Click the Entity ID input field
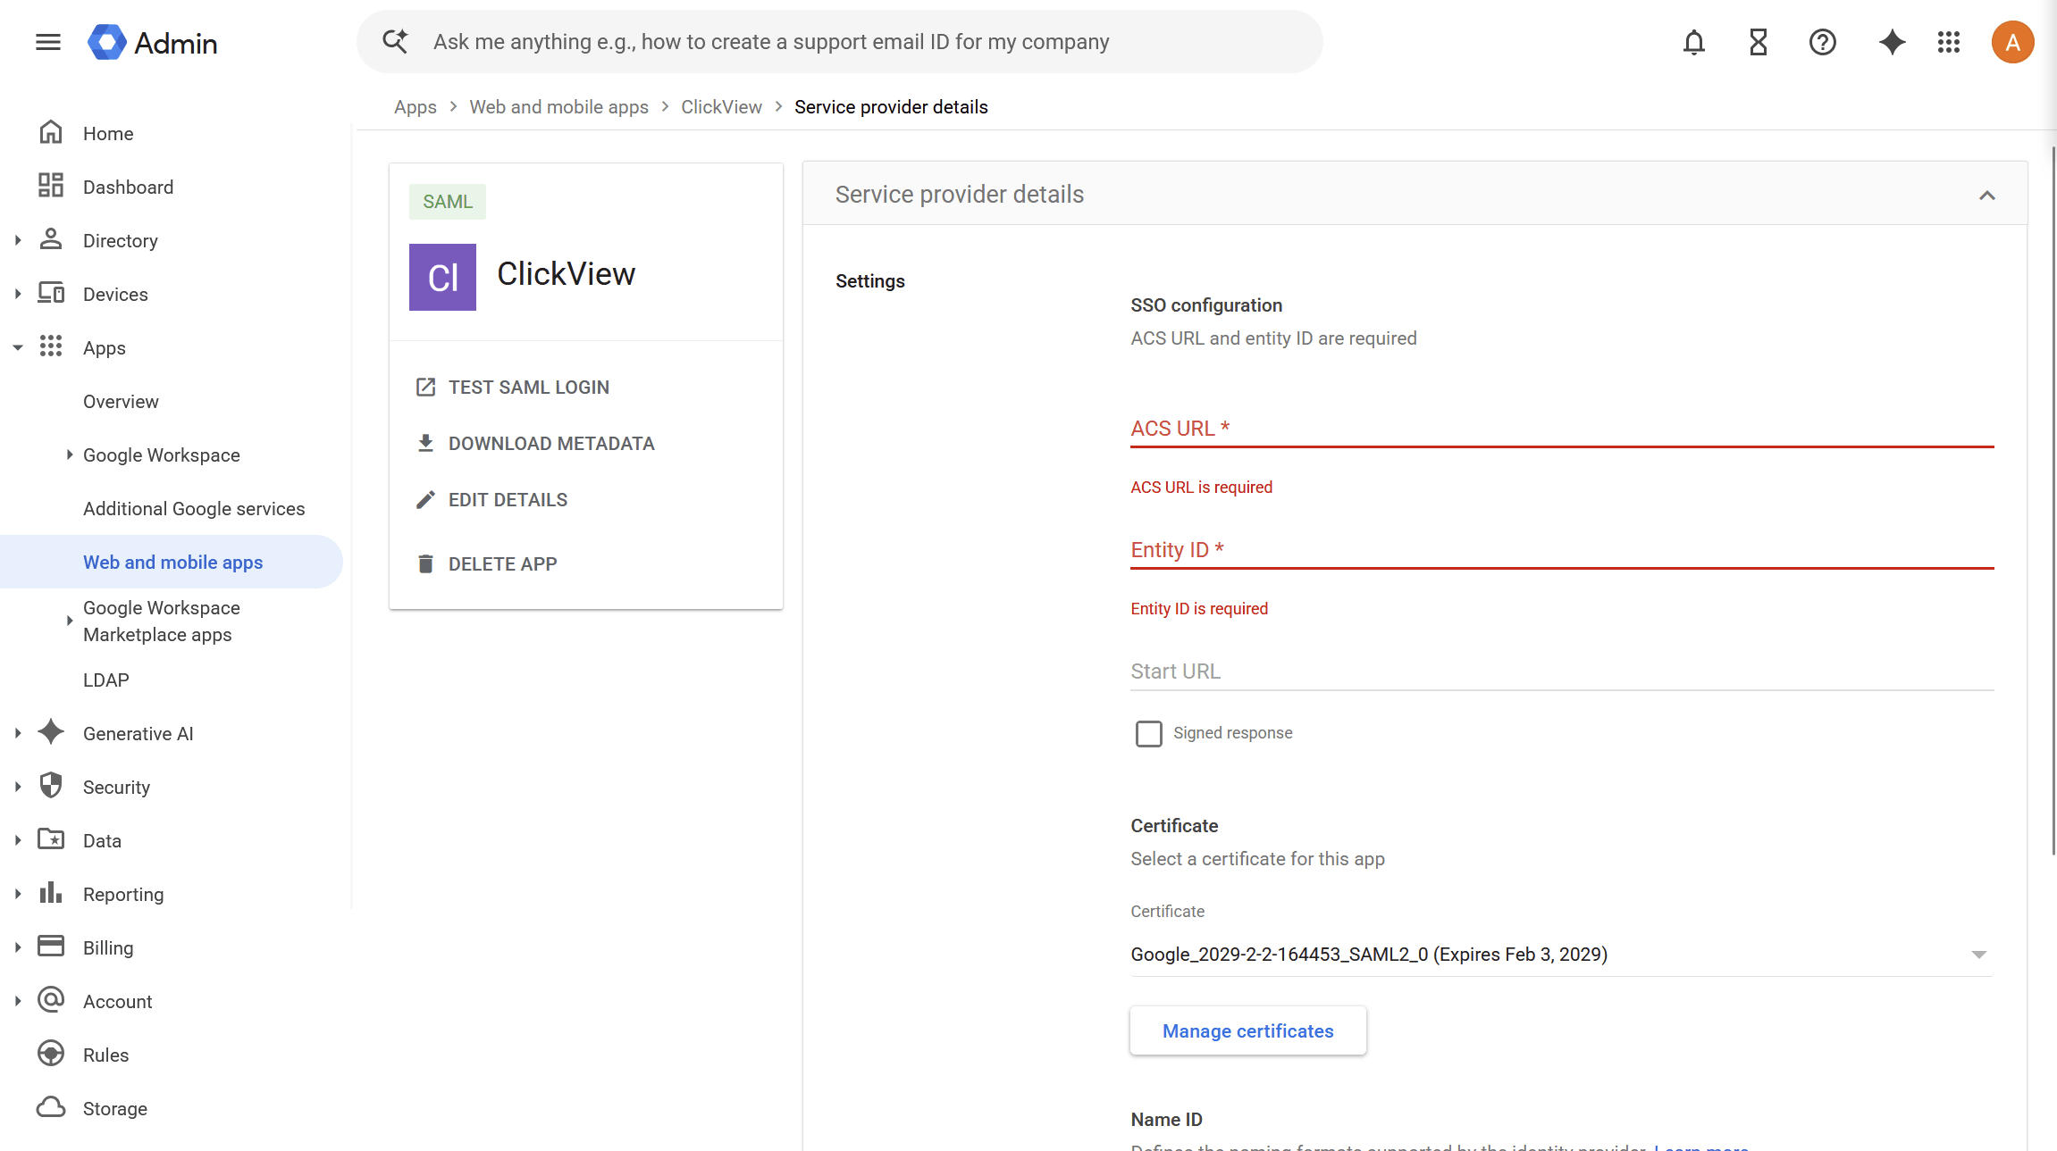Viewport: 2057px width, 1151px height. [x=1561, y=550]
